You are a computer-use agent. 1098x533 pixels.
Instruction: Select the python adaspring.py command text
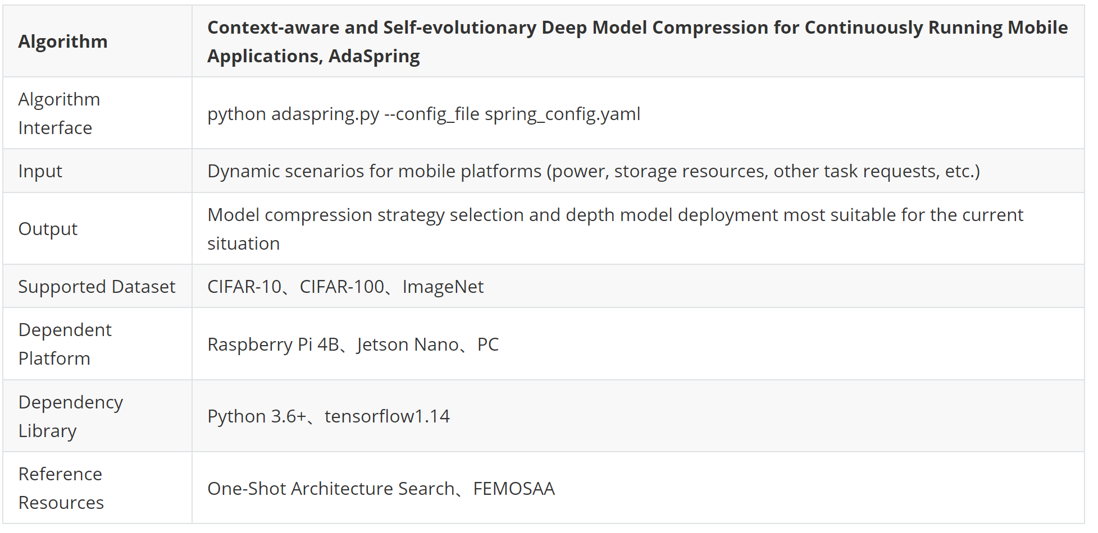424,114
